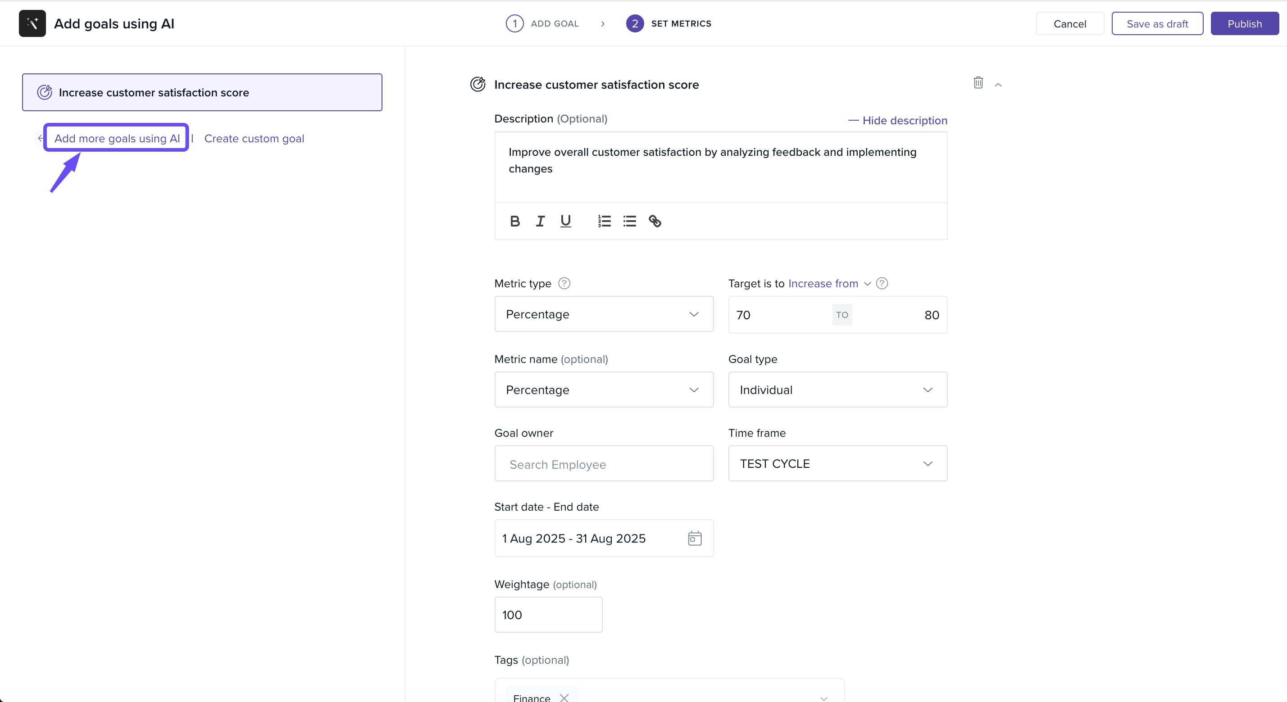Image resolution: width=1287 pixels, height=702 pixels.
Task: Expand the Goal type Individual dropdown
Action: pos(837,389)
